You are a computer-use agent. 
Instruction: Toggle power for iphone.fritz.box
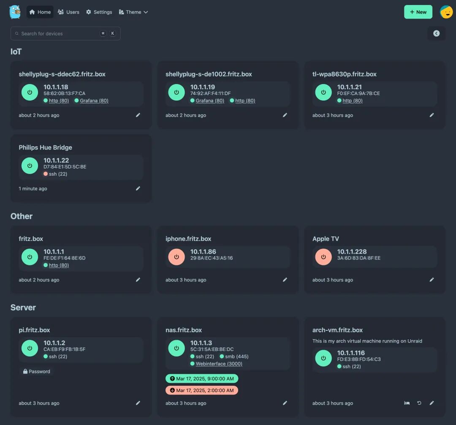click(176, 257)
